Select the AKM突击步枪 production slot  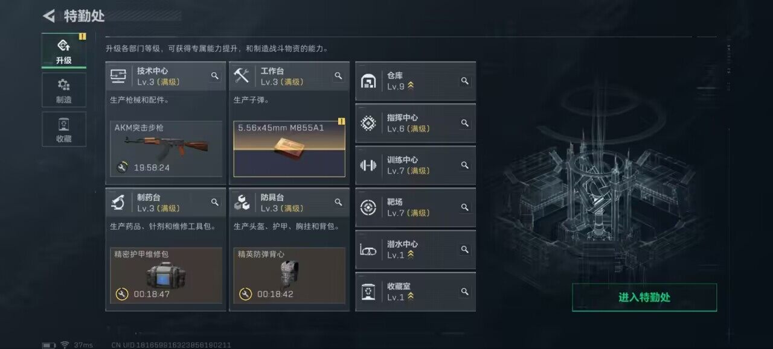pos(166,149)
